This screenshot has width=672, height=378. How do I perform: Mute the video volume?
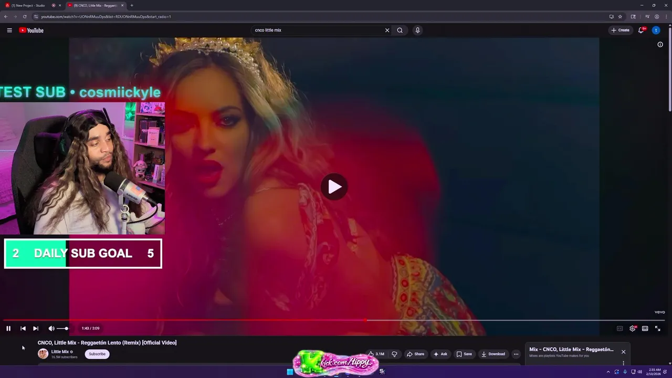51,329
